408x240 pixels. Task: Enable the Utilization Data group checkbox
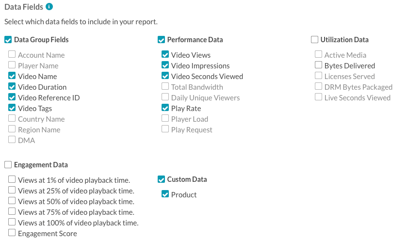(x=314, y=40)
